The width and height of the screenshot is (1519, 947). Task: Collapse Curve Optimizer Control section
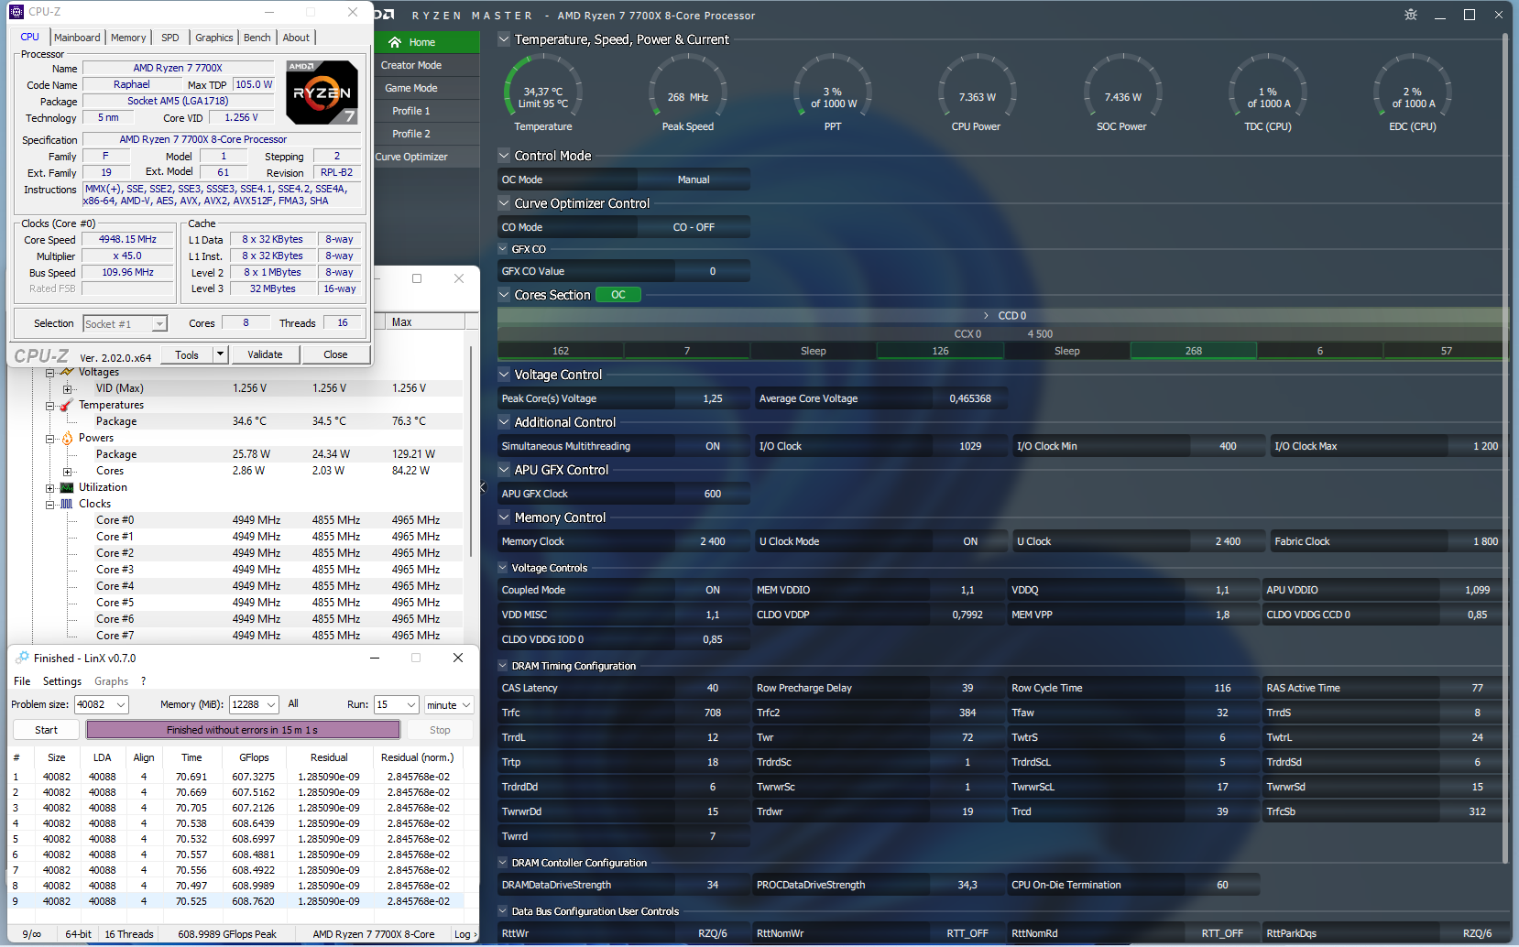[504, 203]
